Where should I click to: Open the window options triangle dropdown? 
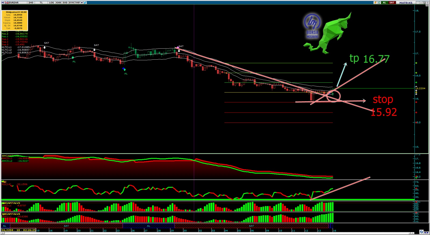click(x=418, y=2)
